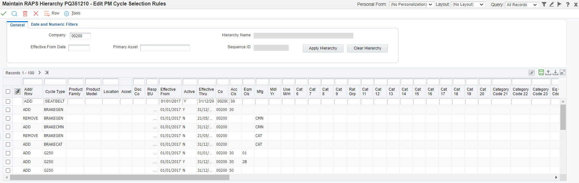Open the Query All Records dropdown
The image size is (579, 183).
coord(521,5)
